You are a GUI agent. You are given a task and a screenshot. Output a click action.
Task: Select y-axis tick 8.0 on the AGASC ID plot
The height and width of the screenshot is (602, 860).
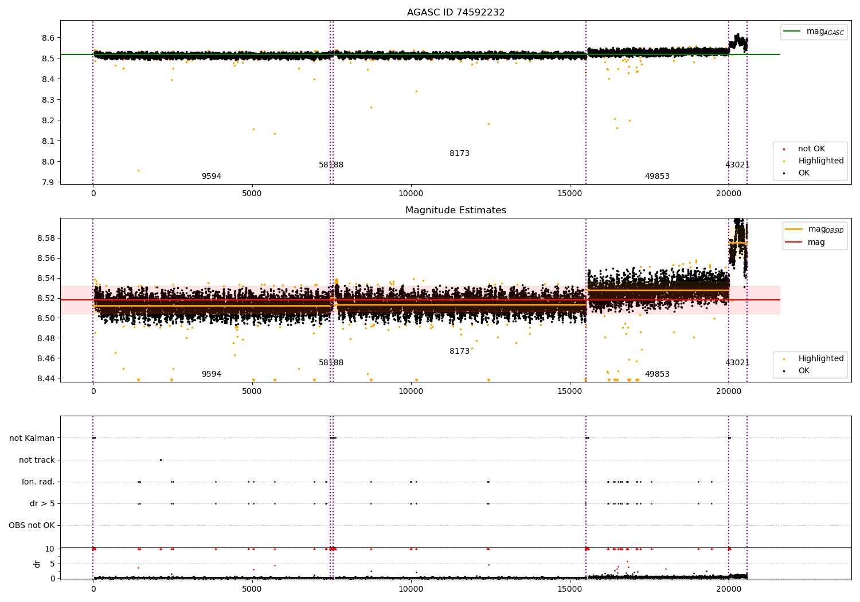coord(48,162)
